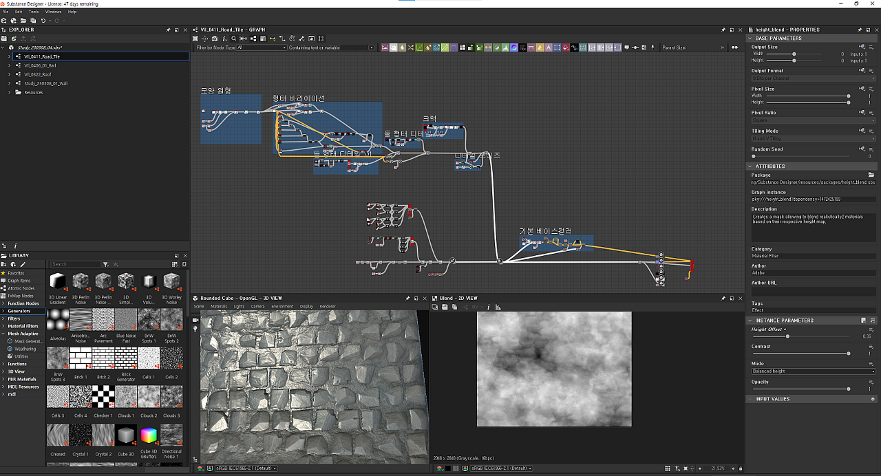
Task: Open the Windows menu
Action: 53,12
